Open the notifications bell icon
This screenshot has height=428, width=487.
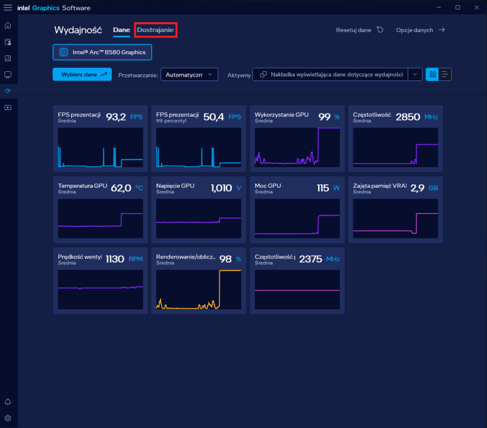tap(8, 402)
